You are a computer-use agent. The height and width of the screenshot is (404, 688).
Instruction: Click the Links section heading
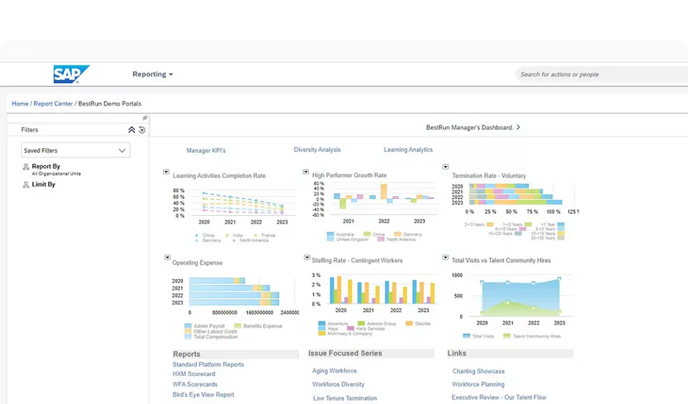[456, 353]
